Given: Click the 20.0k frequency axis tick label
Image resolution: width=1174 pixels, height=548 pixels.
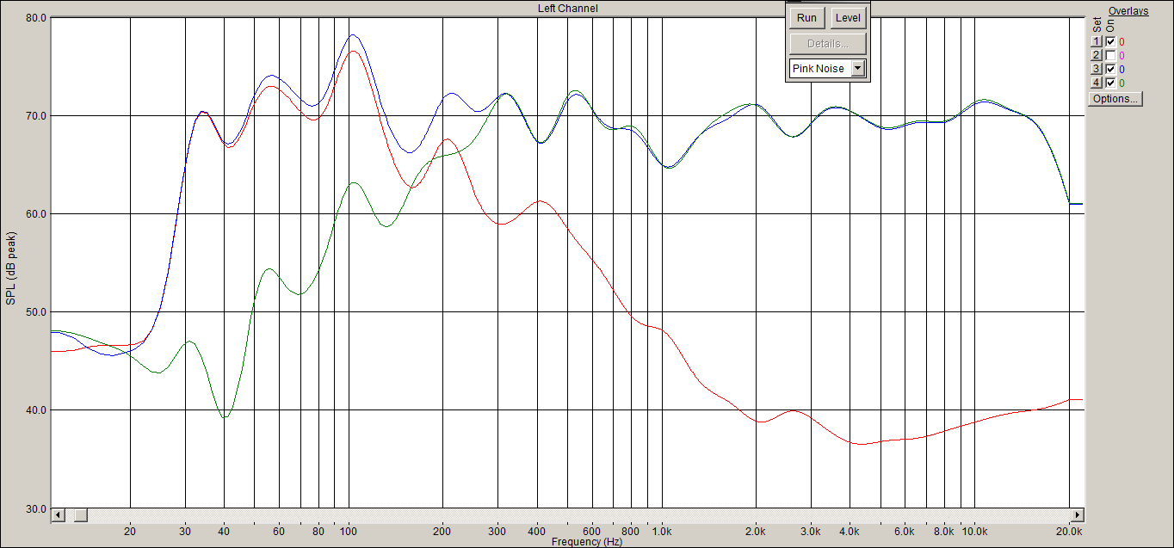Looking at the screenshot, I should click(x=1068, y=532).
